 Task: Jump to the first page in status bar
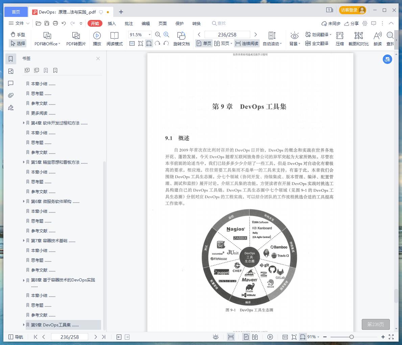[36, 337]
